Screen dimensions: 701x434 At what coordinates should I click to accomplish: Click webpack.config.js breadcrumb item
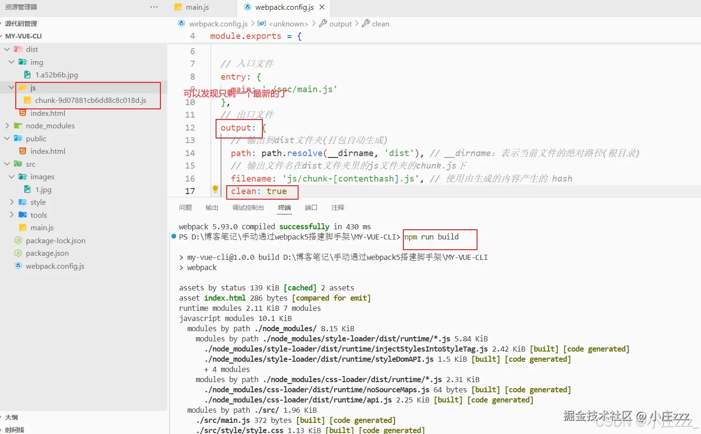[x=218, y=24]
